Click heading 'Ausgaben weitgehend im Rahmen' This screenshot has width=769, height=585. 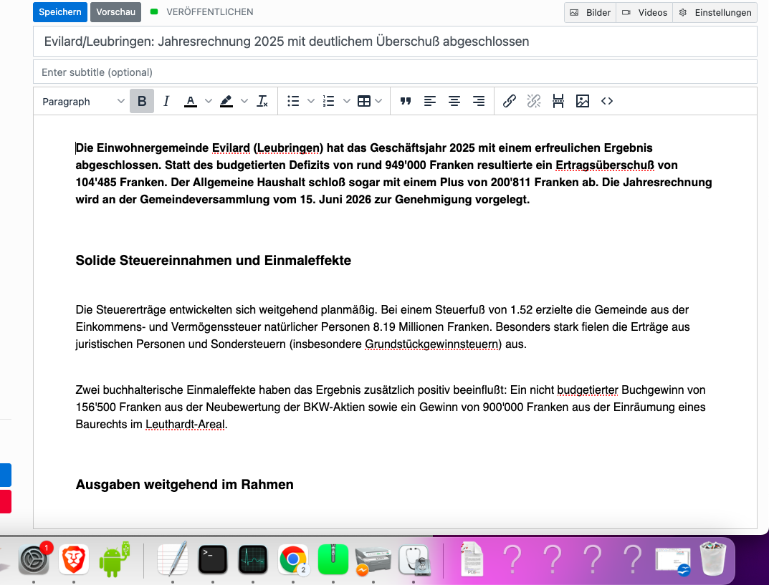[184, 485]
